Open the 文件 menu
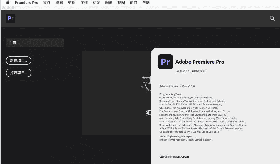The height and width of the screenshot is (164, 280). [x=47, y=3]
